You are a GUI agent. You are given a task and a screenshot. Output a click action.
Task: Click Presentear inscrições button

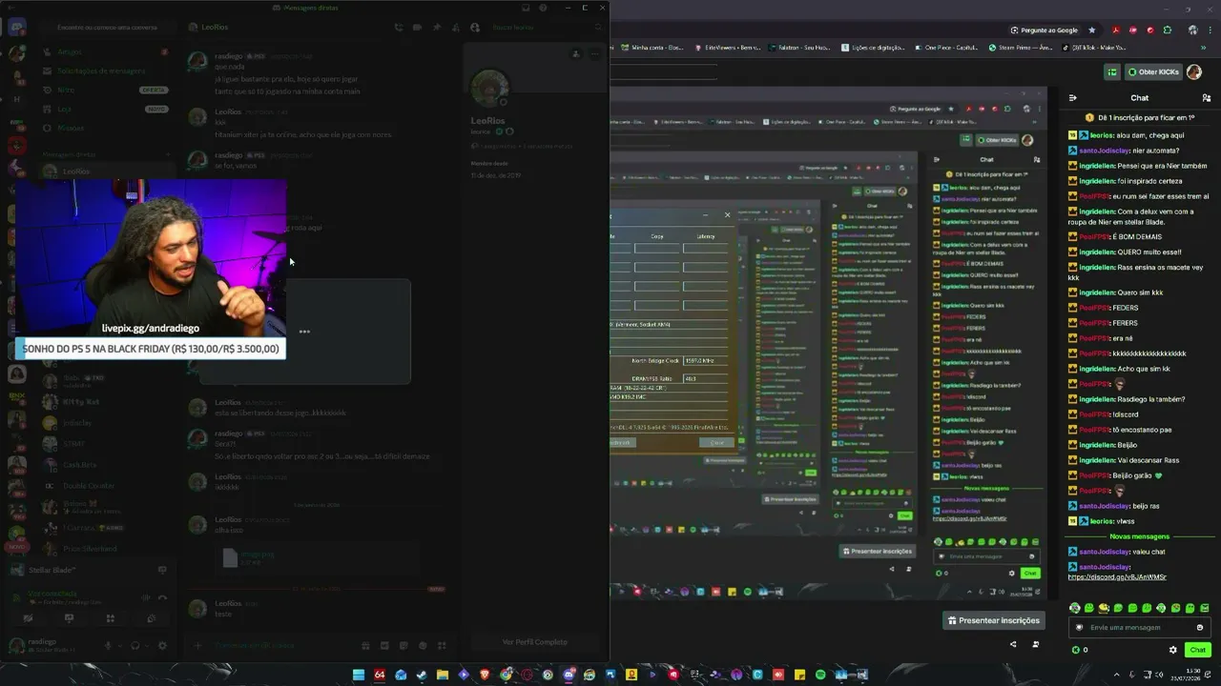pos(993,620)
